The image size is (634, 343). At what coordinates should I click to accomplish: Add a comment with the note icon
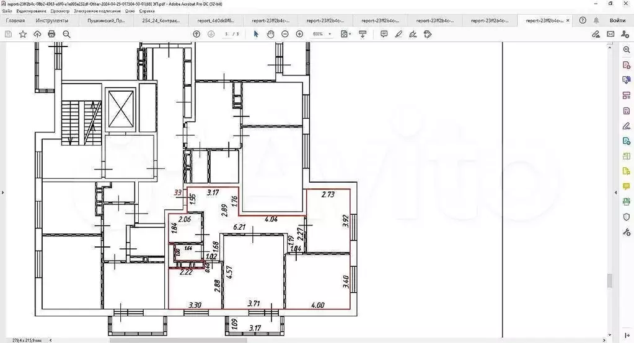click(384, 34)
